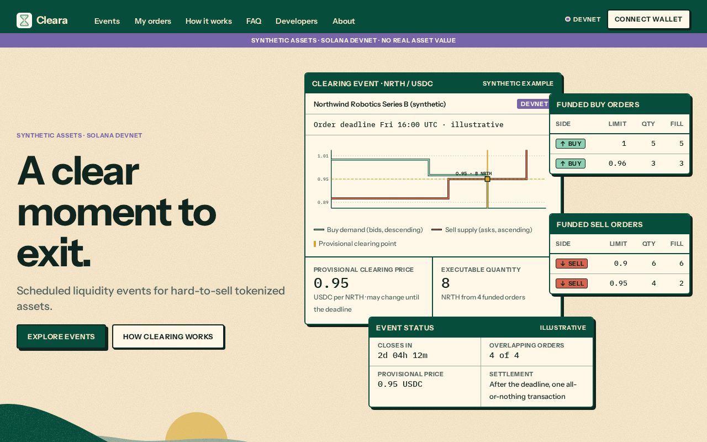Screen dimensions: 707x442
Task: Click the 'Illustrative' label in Event Status
Action: pos(563,328)
